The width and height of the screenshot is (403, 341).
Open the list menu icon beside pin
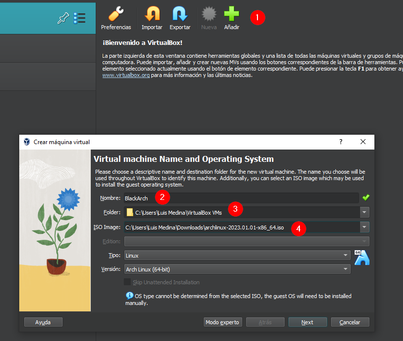pyautogui.click(x=79, y=18)
